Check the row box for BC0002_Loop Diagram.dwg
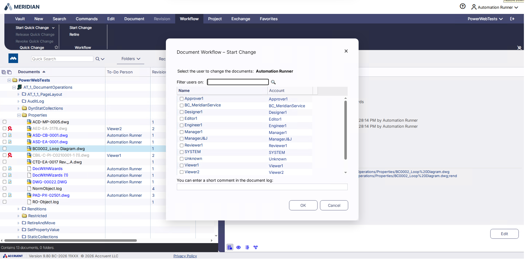The width and height of the screenshot is (525, 260). point(4,149)
